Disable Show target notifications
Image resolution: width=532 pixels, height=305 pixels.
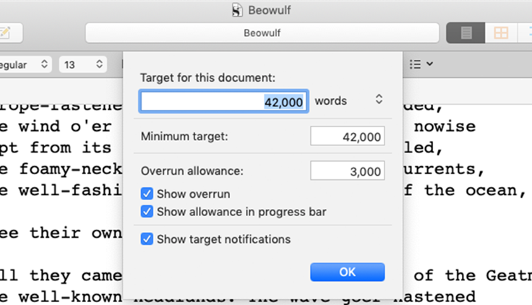[147, 239]
